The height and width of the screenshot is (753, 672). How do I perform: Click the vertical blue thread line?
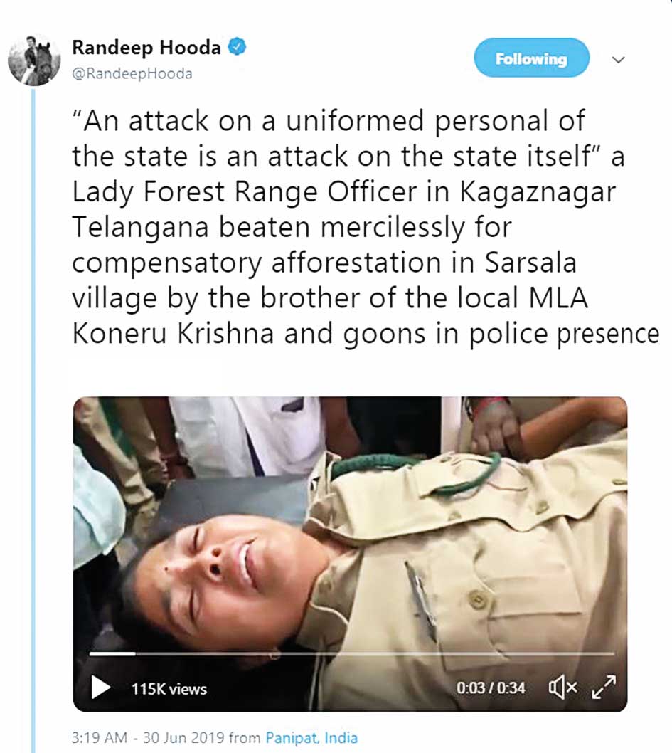pos(33,418)
